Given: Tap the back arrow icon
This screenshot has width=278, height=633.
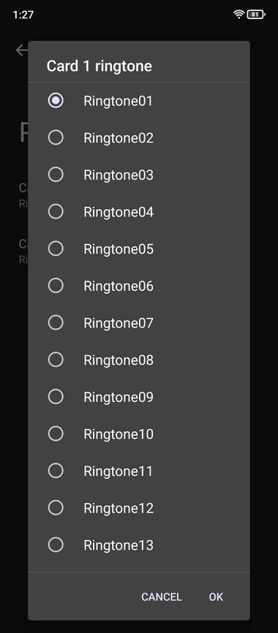Looking at the screenshot, I should click(21, 50).
